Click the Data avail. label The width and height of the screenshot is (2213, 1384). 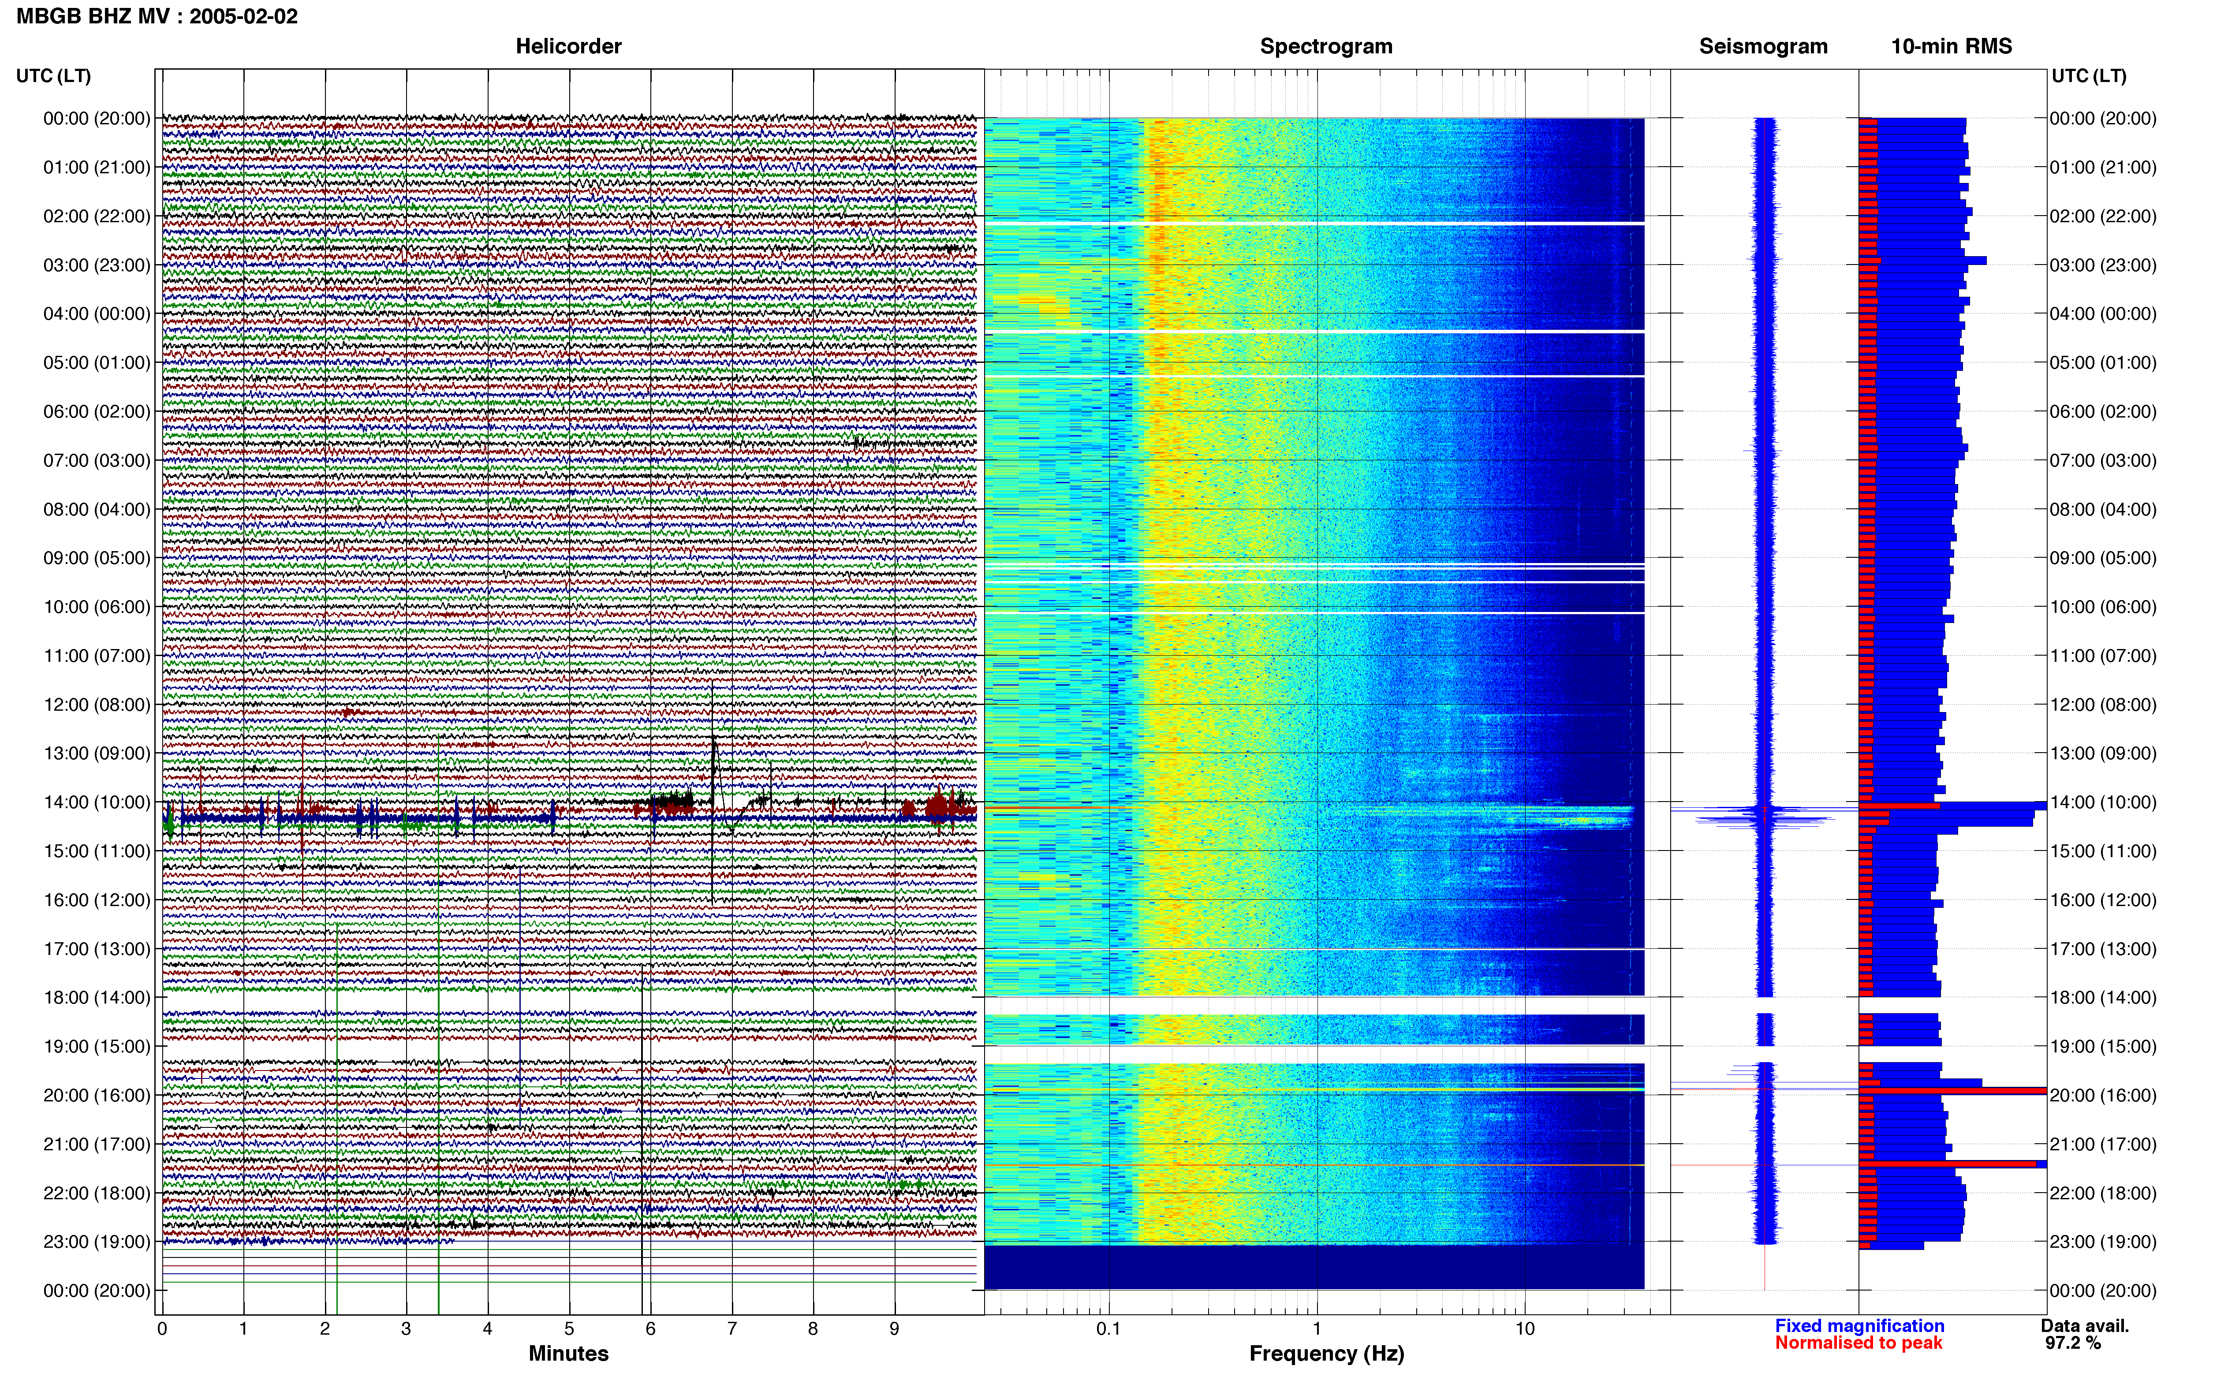[2085, 1325]
